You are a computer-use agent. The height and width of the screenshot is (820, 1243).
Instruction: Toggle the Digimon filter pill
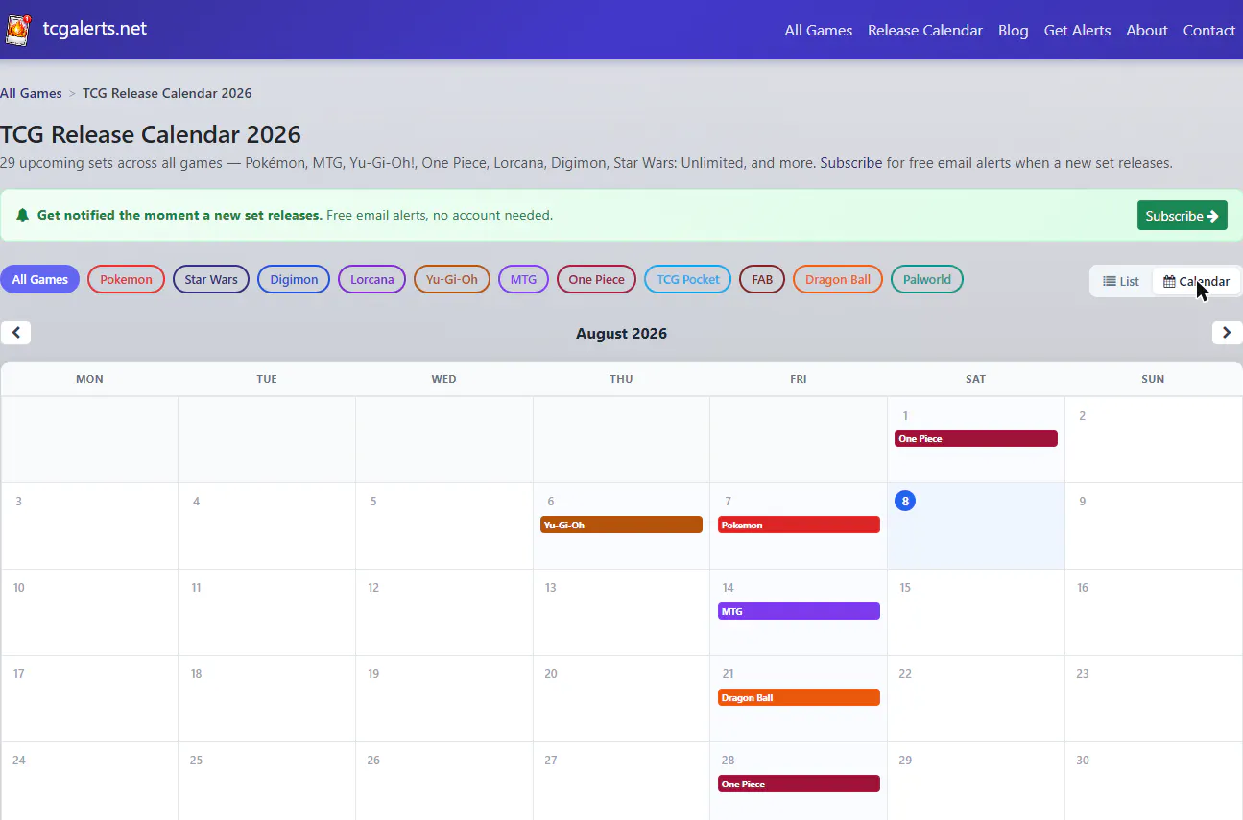click(x=294, y=280)
